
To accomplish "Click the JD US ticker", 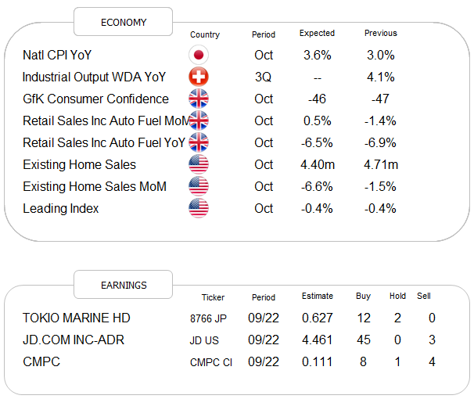I will click(204, 341).
